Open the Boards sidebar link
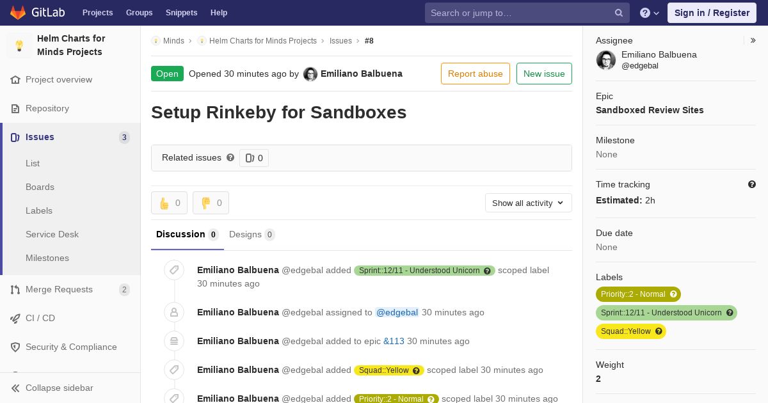768x403 pixels. [x=40, y=187]
